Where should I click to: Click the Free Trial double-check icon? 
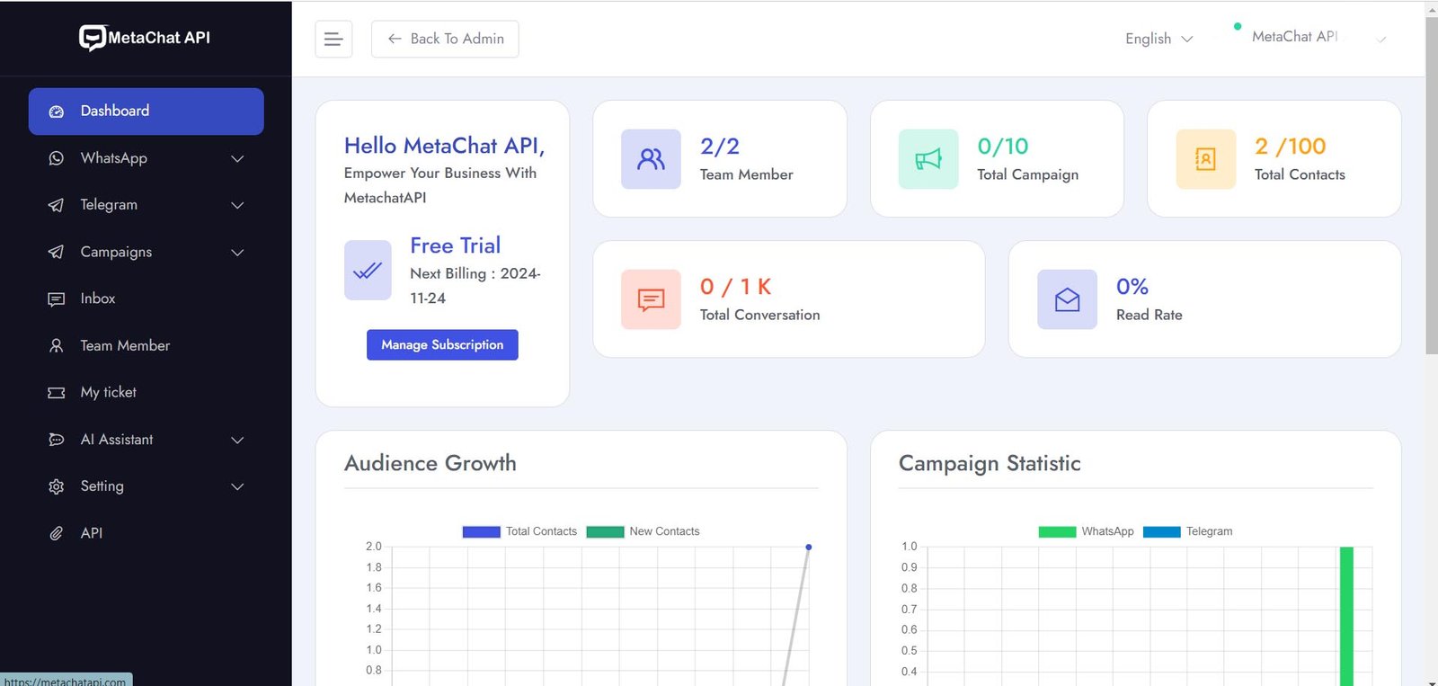pos(368,270)
